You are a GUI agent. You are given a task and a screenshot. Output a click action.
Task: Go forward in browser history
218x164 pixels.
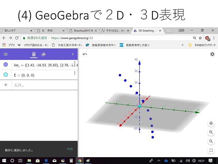click(11, 38)
